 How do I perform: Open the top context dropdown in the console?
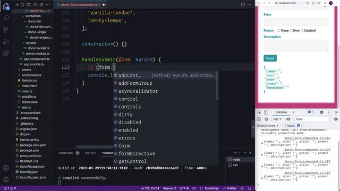pyautogui.click(x=277, y=119)
